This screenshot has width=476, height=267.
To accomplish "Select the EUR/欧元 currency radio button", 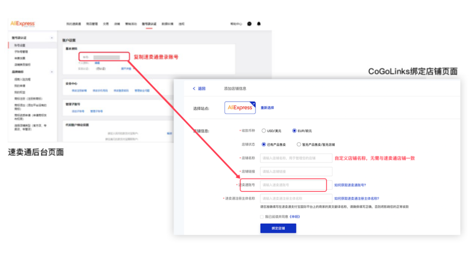I will point(294,131).
